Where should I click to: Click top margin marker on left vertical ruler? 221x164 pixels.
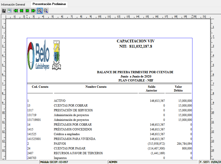pyautogui.click(x=3, y=37)
